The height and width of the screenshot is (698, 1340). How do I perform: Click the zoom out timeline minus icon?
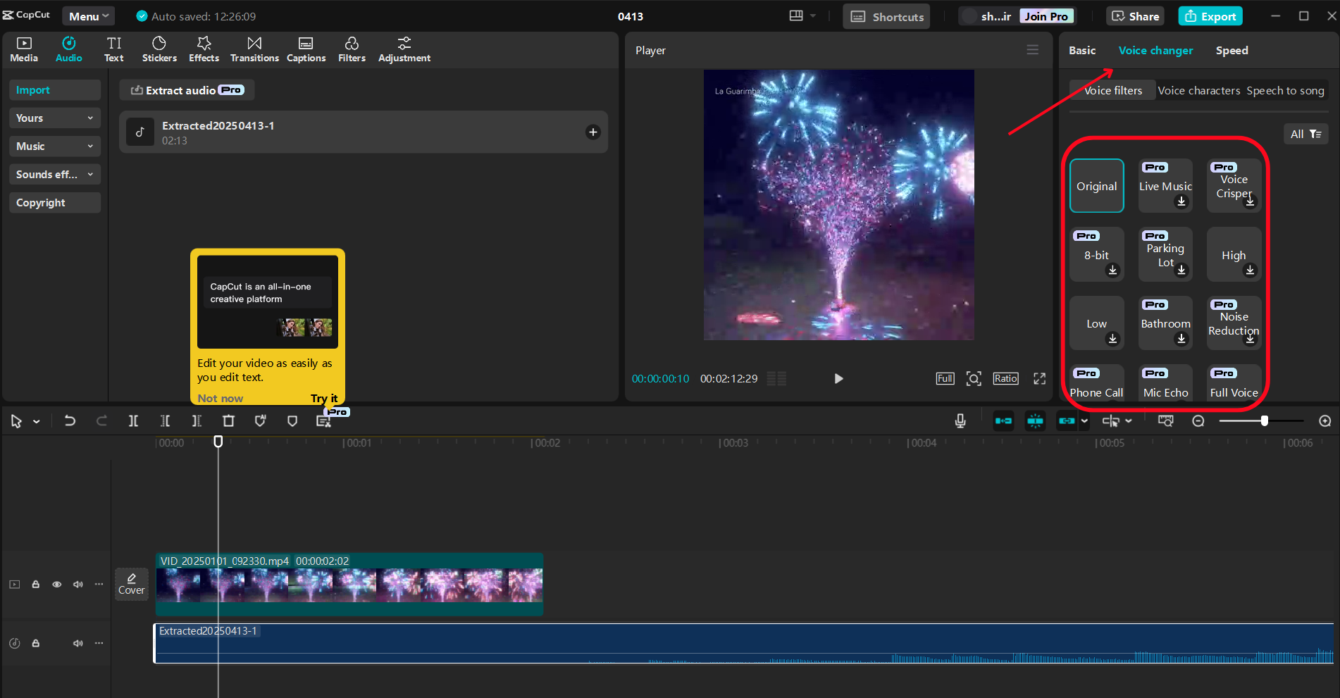tap(1198, 420)
